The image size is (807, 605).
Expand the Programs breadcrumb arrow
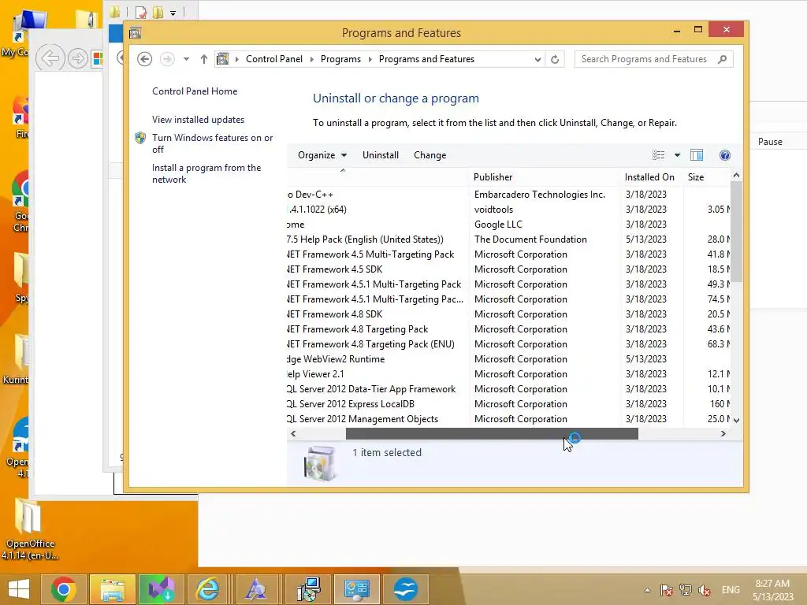click(x=370, y=59)
